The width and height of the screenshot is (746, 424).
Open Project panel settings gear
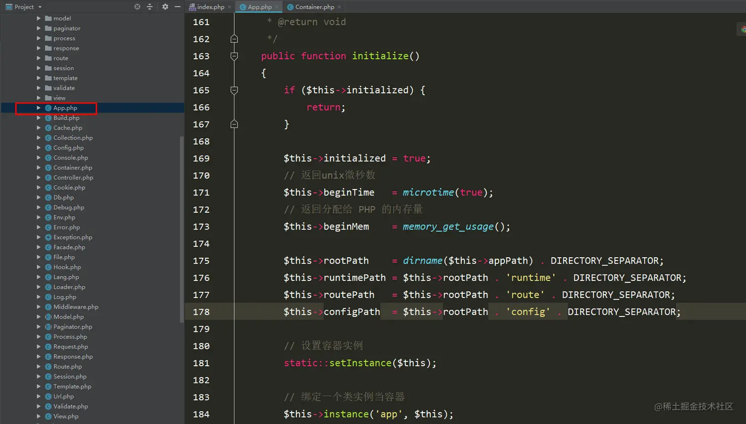pos(165,7)
